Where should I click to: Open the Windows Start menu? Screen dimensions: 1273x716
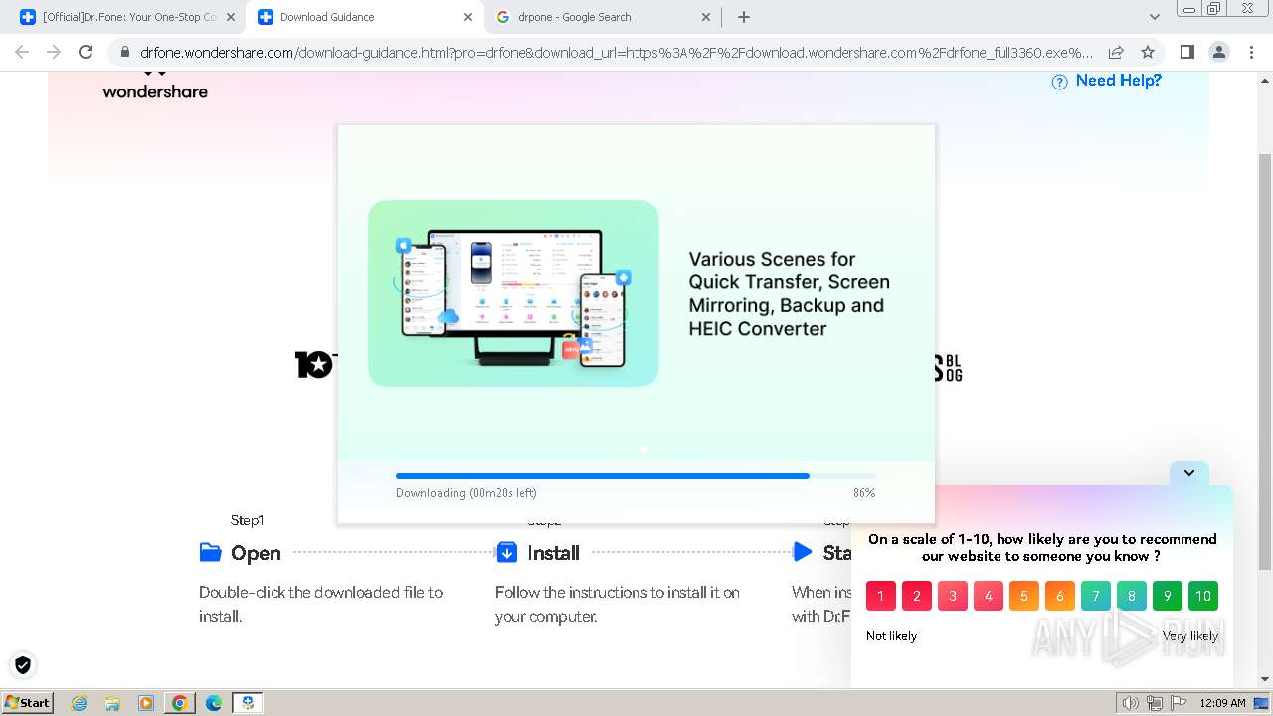(27, 702)
